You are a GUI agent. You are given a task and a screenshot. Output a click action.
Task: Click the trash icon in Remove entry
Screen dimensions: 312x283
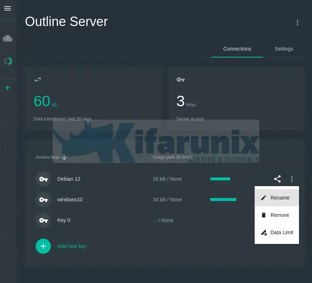tap(264, 215)
